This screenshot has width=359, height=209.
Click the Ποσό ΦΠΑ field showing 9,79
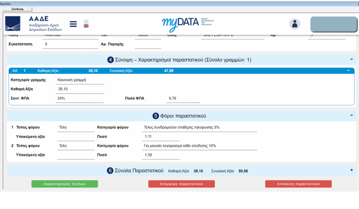[x=183, y=99]
